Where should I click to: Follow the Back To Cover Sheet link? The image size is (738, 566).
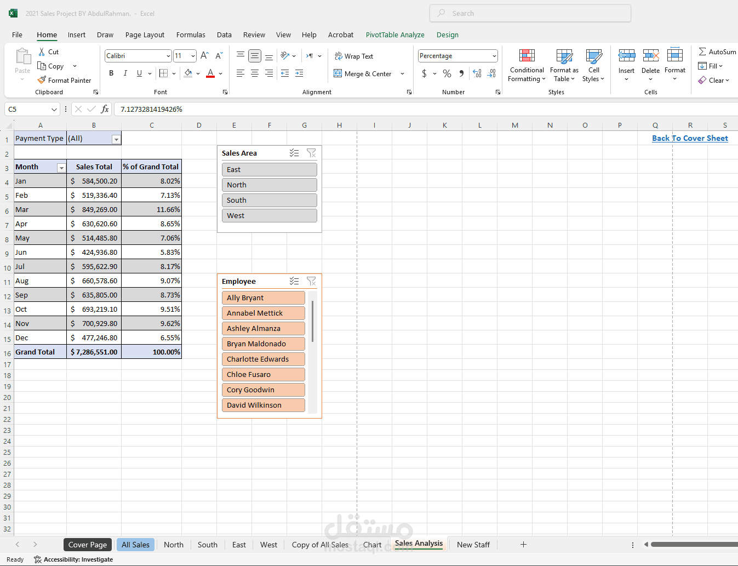coord(690,138)
